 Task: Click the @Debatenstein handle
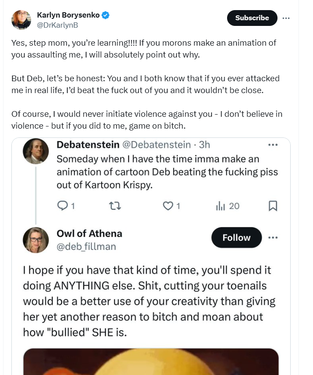(x=156, y=145)
